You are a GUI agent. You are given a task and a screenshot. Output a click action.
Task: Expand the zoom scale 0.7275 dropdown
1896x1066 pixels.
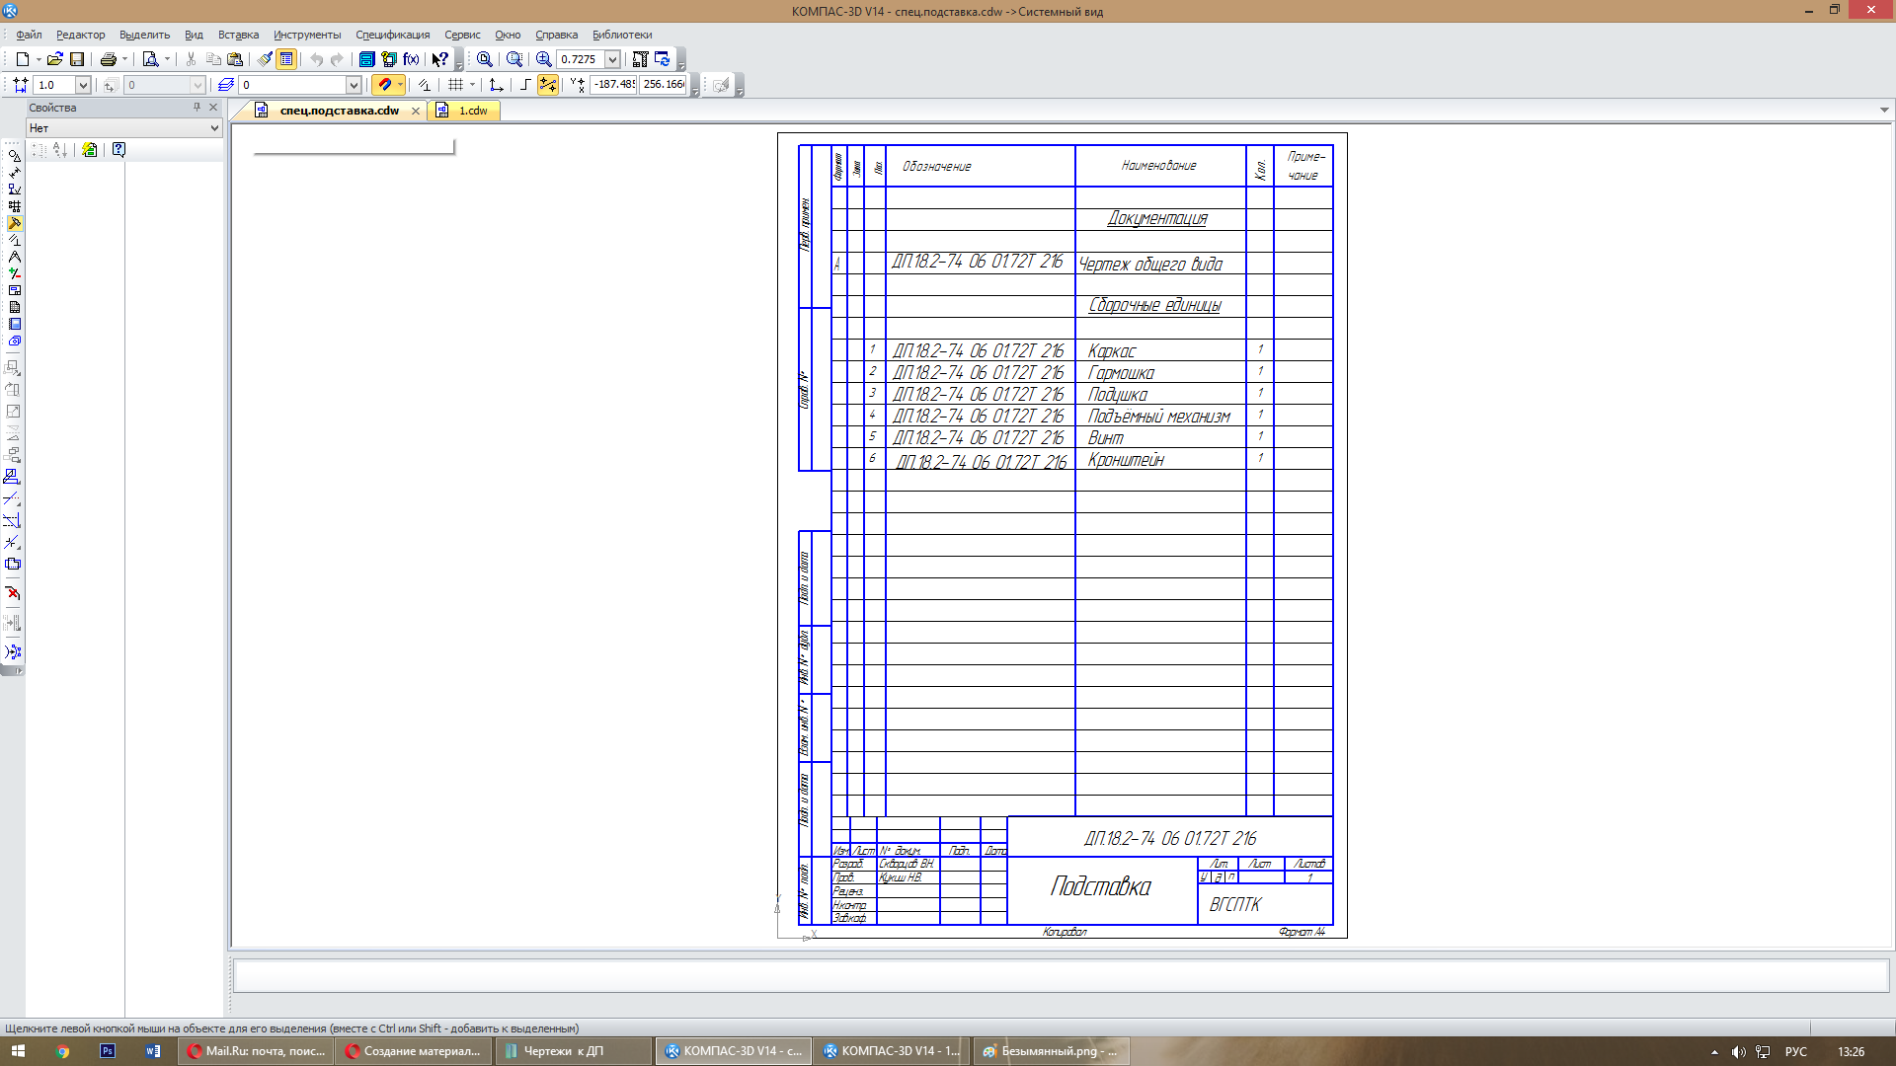pos(612,59)
